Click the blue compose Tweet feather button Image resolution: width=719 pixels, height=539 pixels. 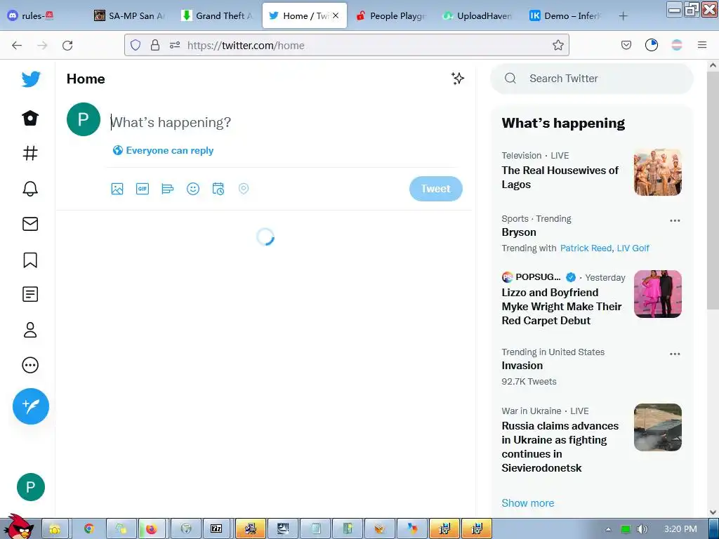(x=31, y=406)
